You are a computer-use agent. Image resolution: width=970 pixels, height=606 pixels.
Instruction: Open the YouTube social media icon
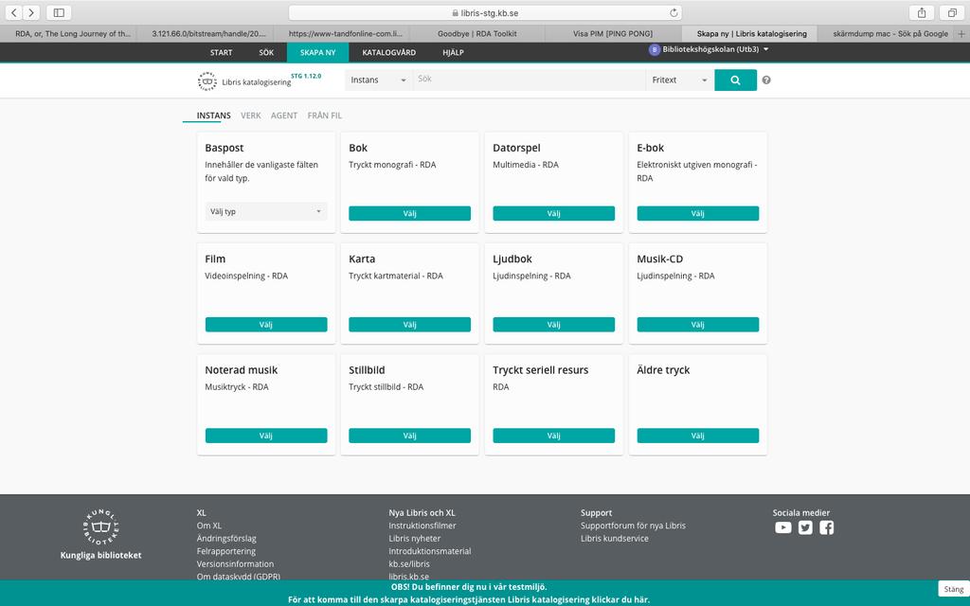[782, 527]
